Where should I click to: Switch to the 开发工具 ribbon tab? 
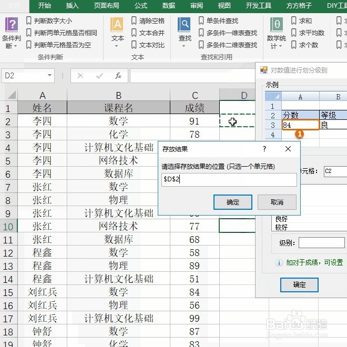point(258,6)
